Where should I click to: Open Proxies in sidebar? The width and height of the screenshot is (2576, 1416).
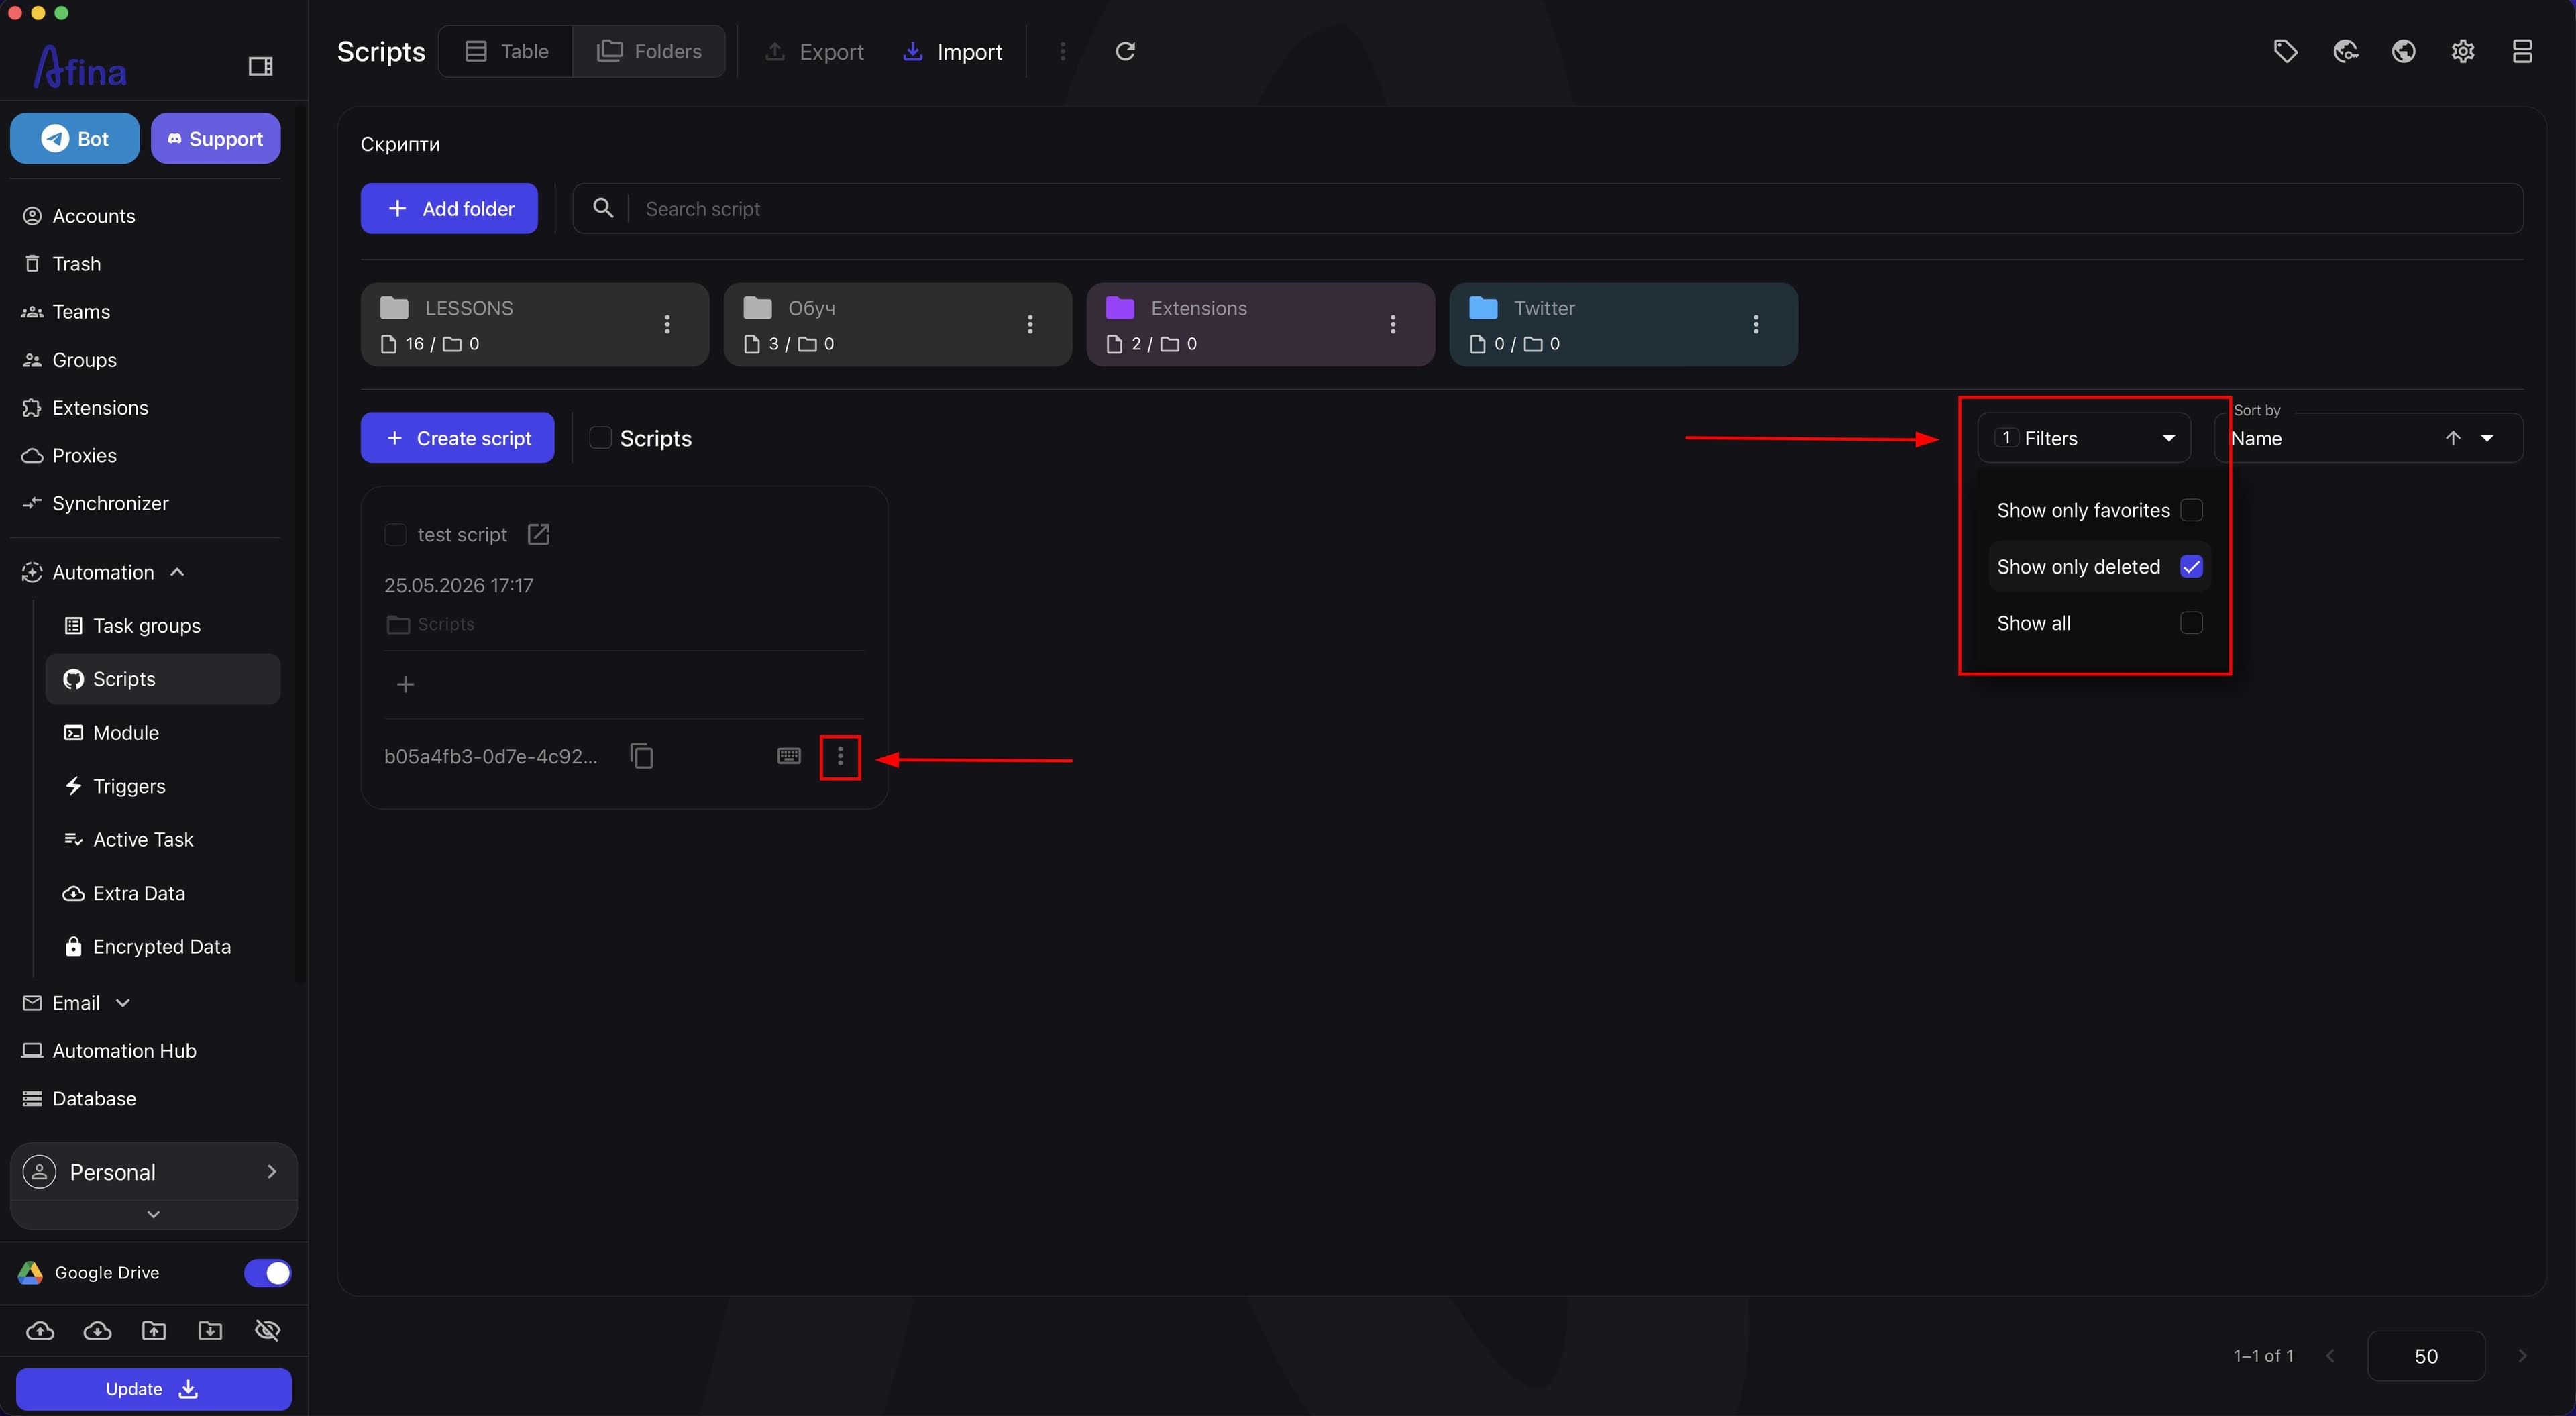[x=84, y=455]
